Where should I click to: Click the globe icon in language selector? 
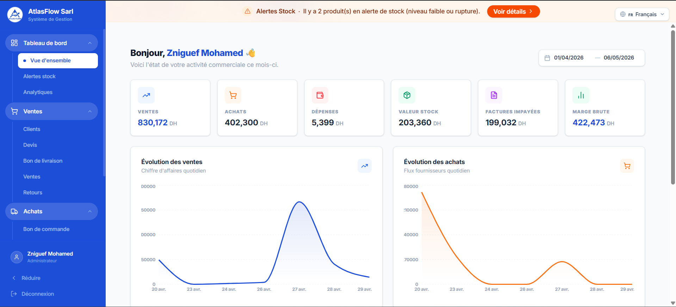click(623, 14)
